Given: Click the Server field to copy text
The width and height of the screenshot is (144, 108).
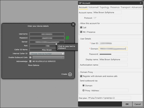Looking at the screenshot, I should [x=47, y=42].
